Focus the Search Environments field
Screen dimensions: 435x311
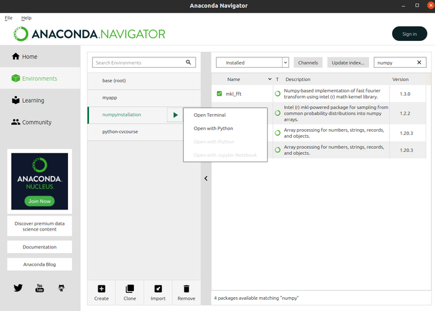(144, 63)
